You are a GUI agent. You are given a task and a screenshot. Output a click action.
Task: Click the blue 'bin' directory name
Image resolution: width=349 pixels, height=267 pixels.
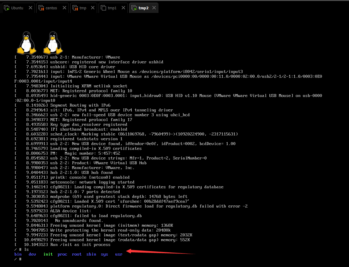18,254
